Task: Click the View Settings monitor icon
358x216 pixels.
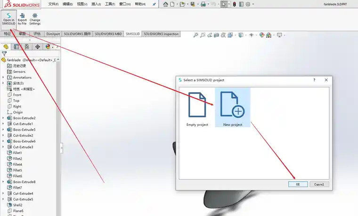Action: click(x=279, y=35)
